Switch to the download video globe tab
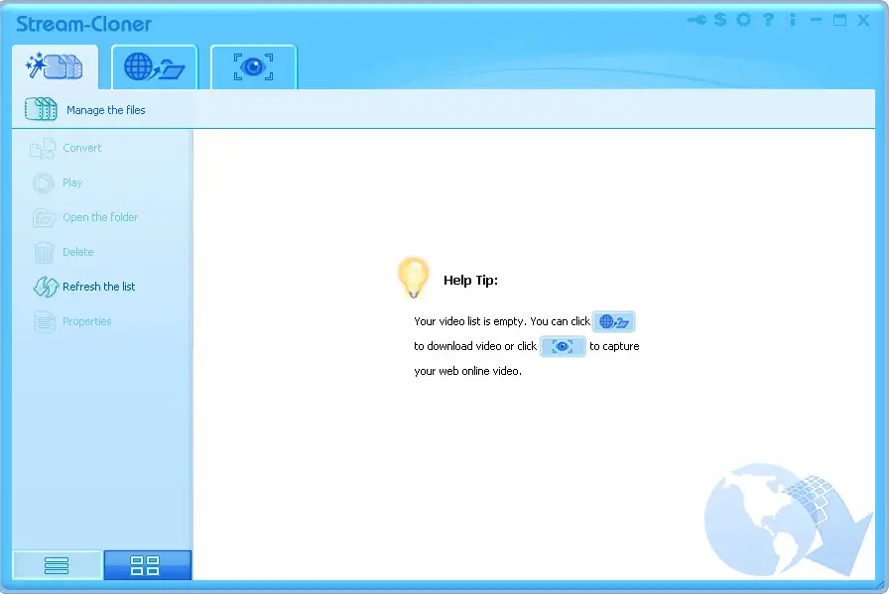This screenshot has height=594, width=889. pos(154,66)
